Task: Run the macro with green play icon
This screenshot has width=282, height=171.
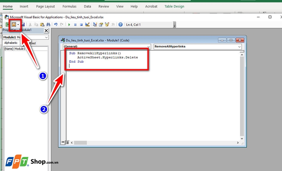Action: click(69, 25)
